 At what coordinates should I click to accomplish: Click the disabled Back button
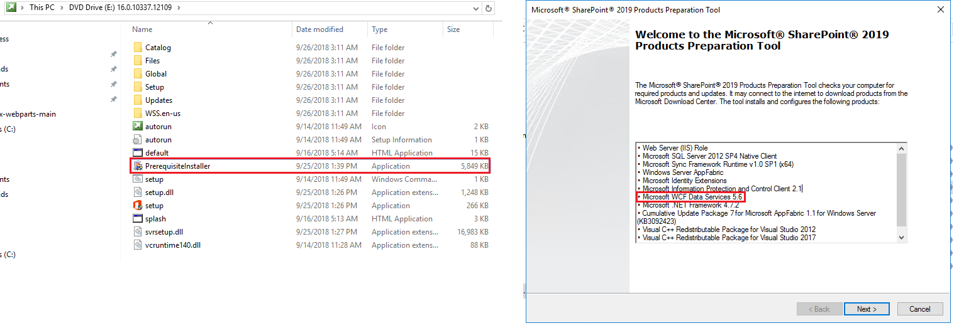point(819,309)
